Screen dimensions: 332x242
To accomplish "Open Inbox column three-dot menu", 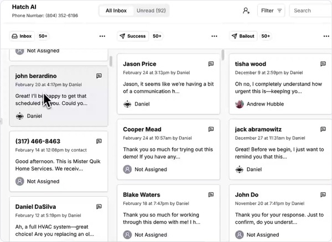I will (x=102, y=36).
